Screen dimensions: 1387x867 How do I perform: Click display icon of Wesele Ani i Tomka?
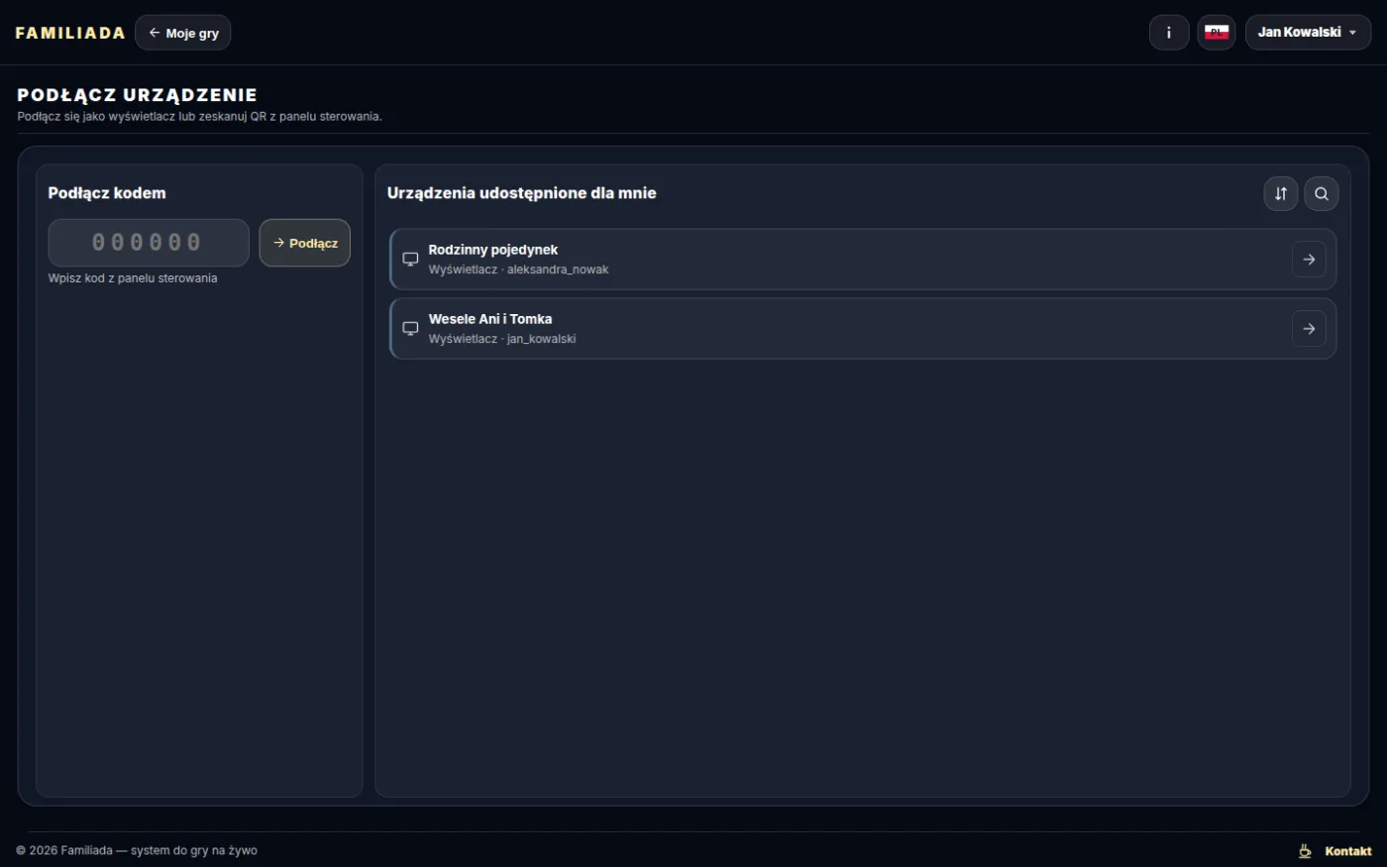[x=410, y=329]
